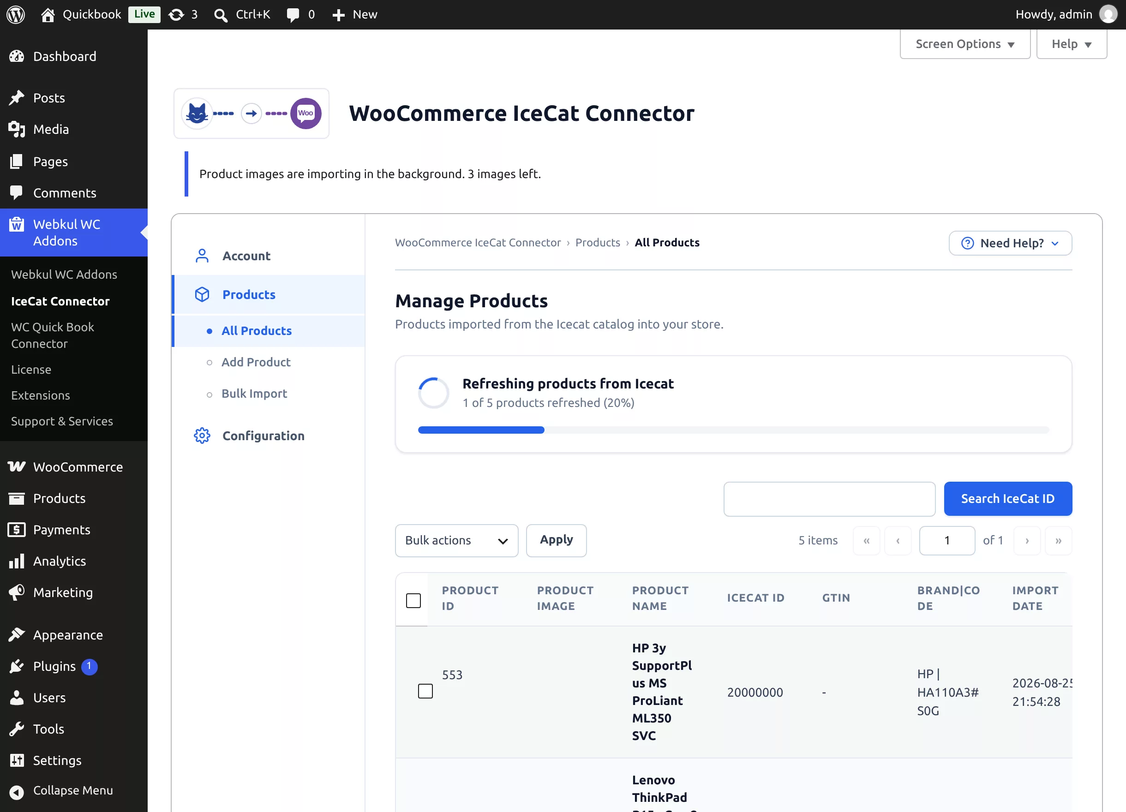Screen dimensions: 1126x812
Task: Open the License submenu item
Action: coord(31,369)
